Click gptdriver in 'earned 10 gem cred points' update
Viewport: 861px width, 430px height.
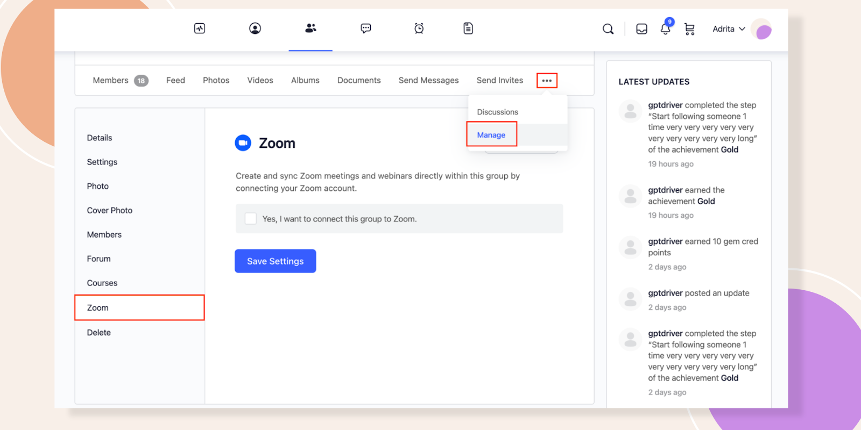(x=665, y=241)
